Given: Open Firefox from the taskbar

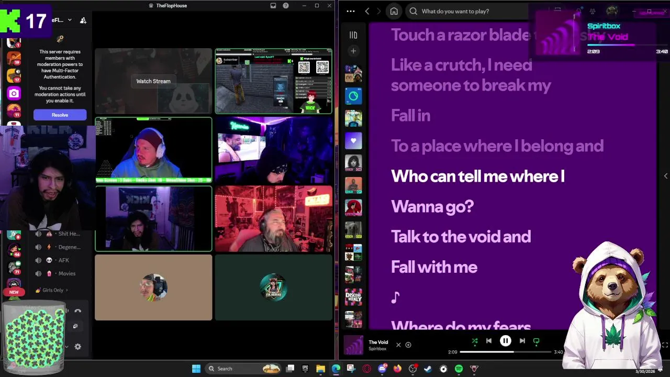Looking at the screenshot, I should (x=397, y=369).
